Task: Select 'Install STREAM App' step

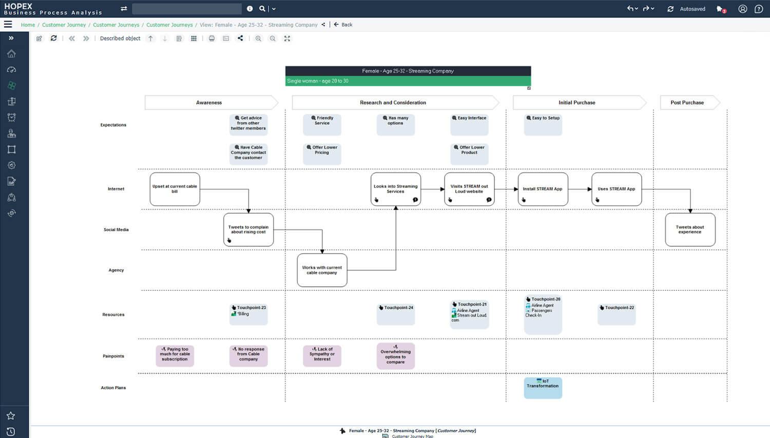Action: [543, 189]
